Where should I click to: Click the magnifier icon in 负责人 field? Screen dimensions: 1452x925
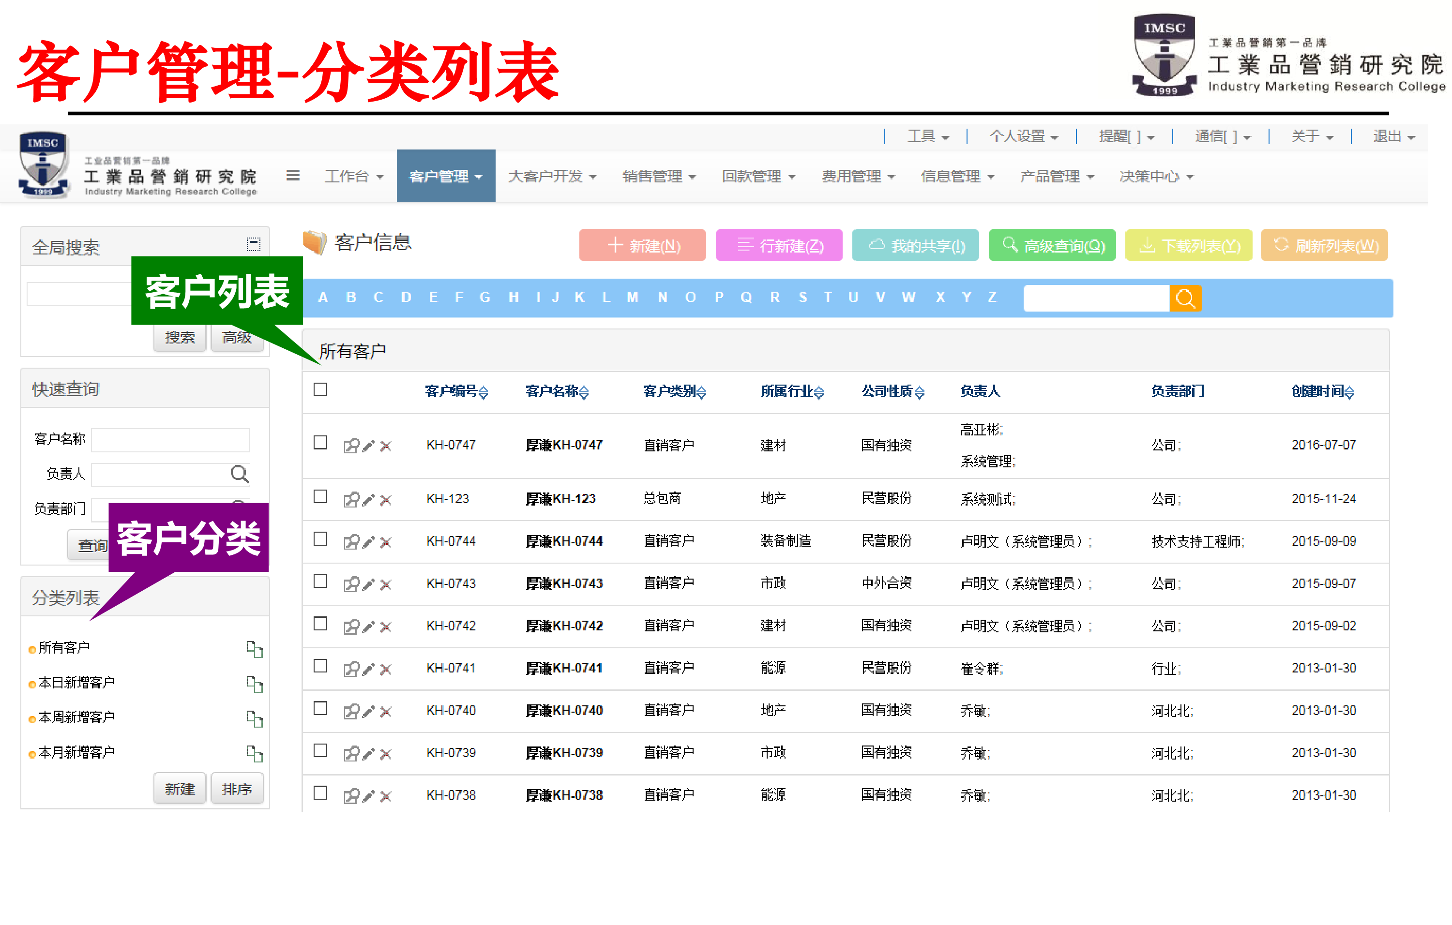[240, 474]
